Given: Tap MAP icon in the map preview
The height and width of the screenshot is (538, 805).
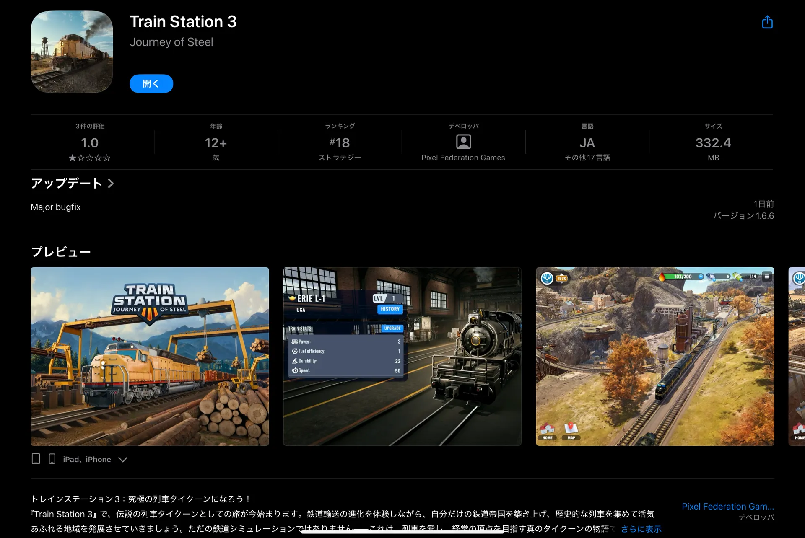Looking at the screenshot, I should click(x=571, y=432).
